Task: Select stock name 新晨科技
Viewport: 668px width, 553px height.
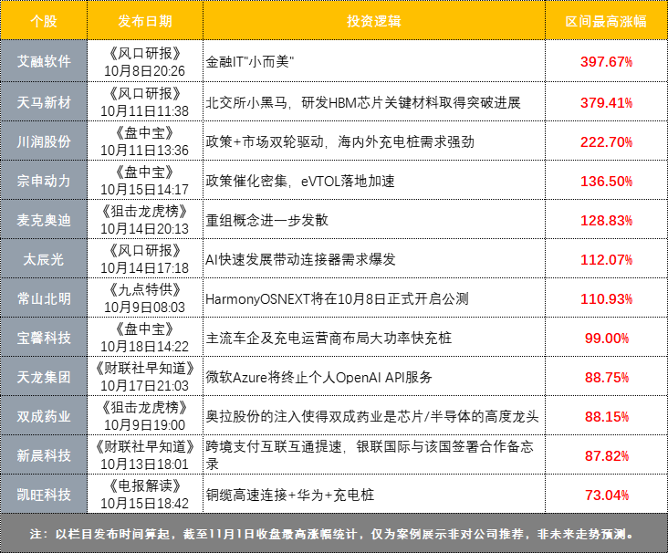Action: coord(44,455)
